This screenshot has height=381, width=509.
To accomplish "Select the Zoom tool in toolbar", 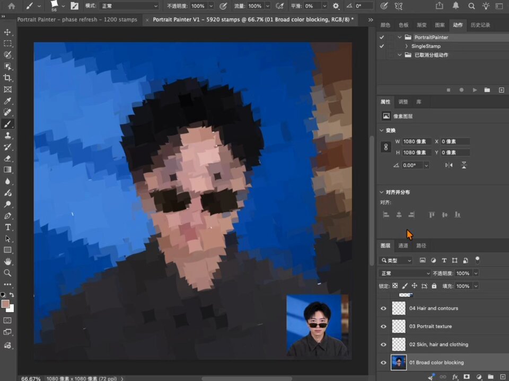I will 7,273.
